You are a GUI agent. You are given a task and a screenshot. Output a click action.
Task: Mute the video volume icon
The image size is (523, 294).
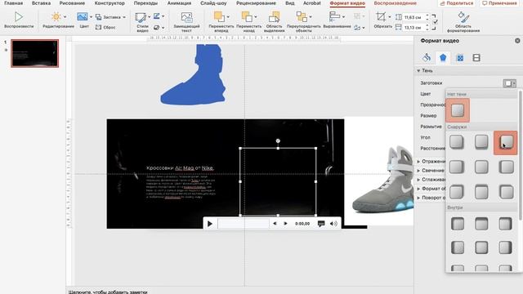(333, 224)
